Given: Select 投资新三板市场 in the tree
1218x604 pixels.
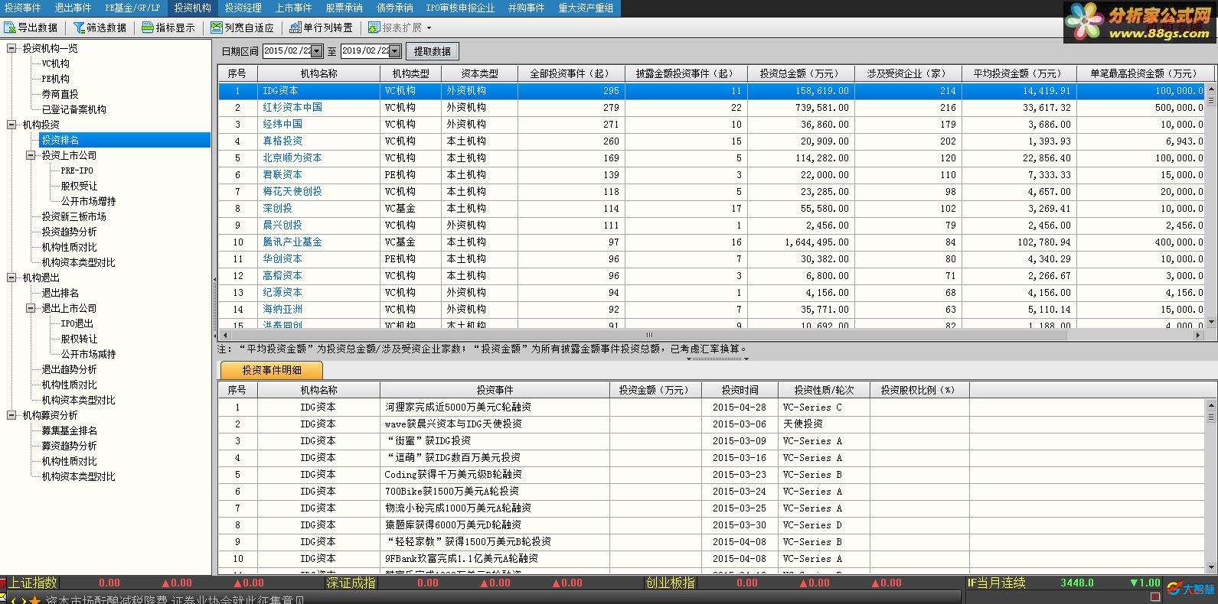Looking at the screenshot, I should pyautogui.click(x=74, y=216).
